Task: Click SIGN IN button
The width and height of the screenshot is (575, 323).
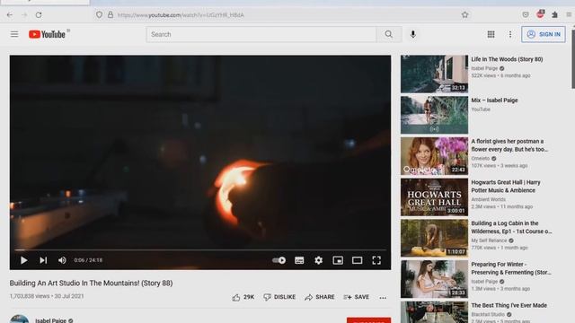Action: (x=544, y=34)
